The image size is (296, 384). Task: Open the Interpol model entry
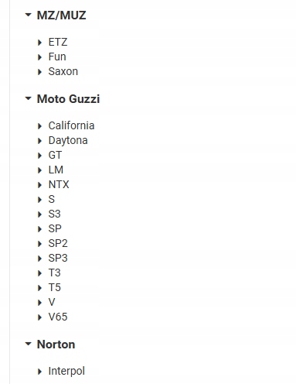[x=66, y=371]
